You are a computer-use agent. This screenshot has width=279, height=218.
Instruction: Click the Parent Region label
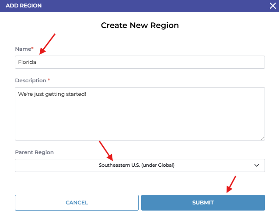pos(34,152)
